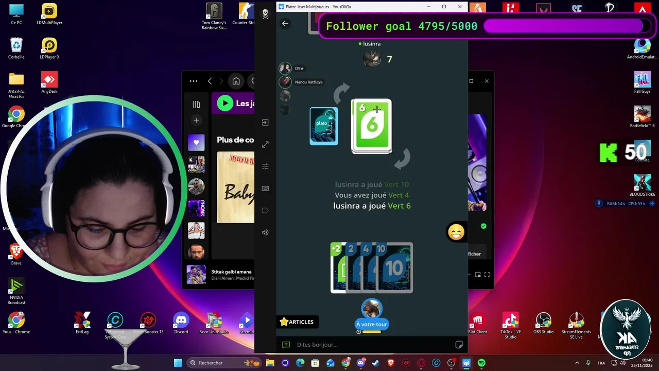Draw a card from the Plato deck

[324, 126]
